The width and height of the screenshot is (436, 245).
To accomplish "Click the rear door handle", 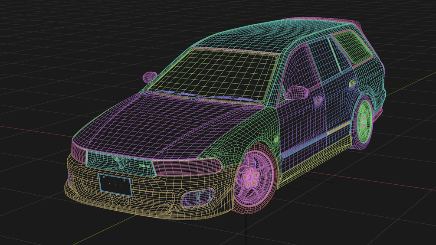I will [x=352, y=83].
